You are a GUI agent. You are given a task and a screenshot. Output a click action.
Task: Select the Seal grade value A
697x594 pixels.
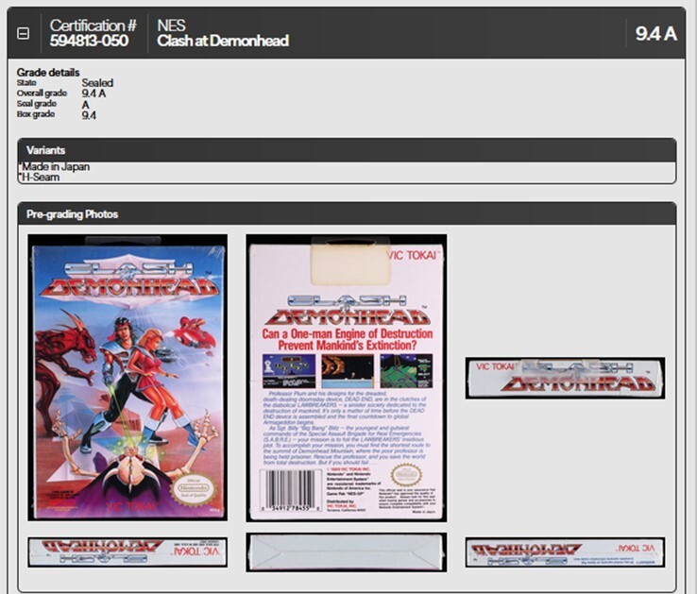[85, 105]
